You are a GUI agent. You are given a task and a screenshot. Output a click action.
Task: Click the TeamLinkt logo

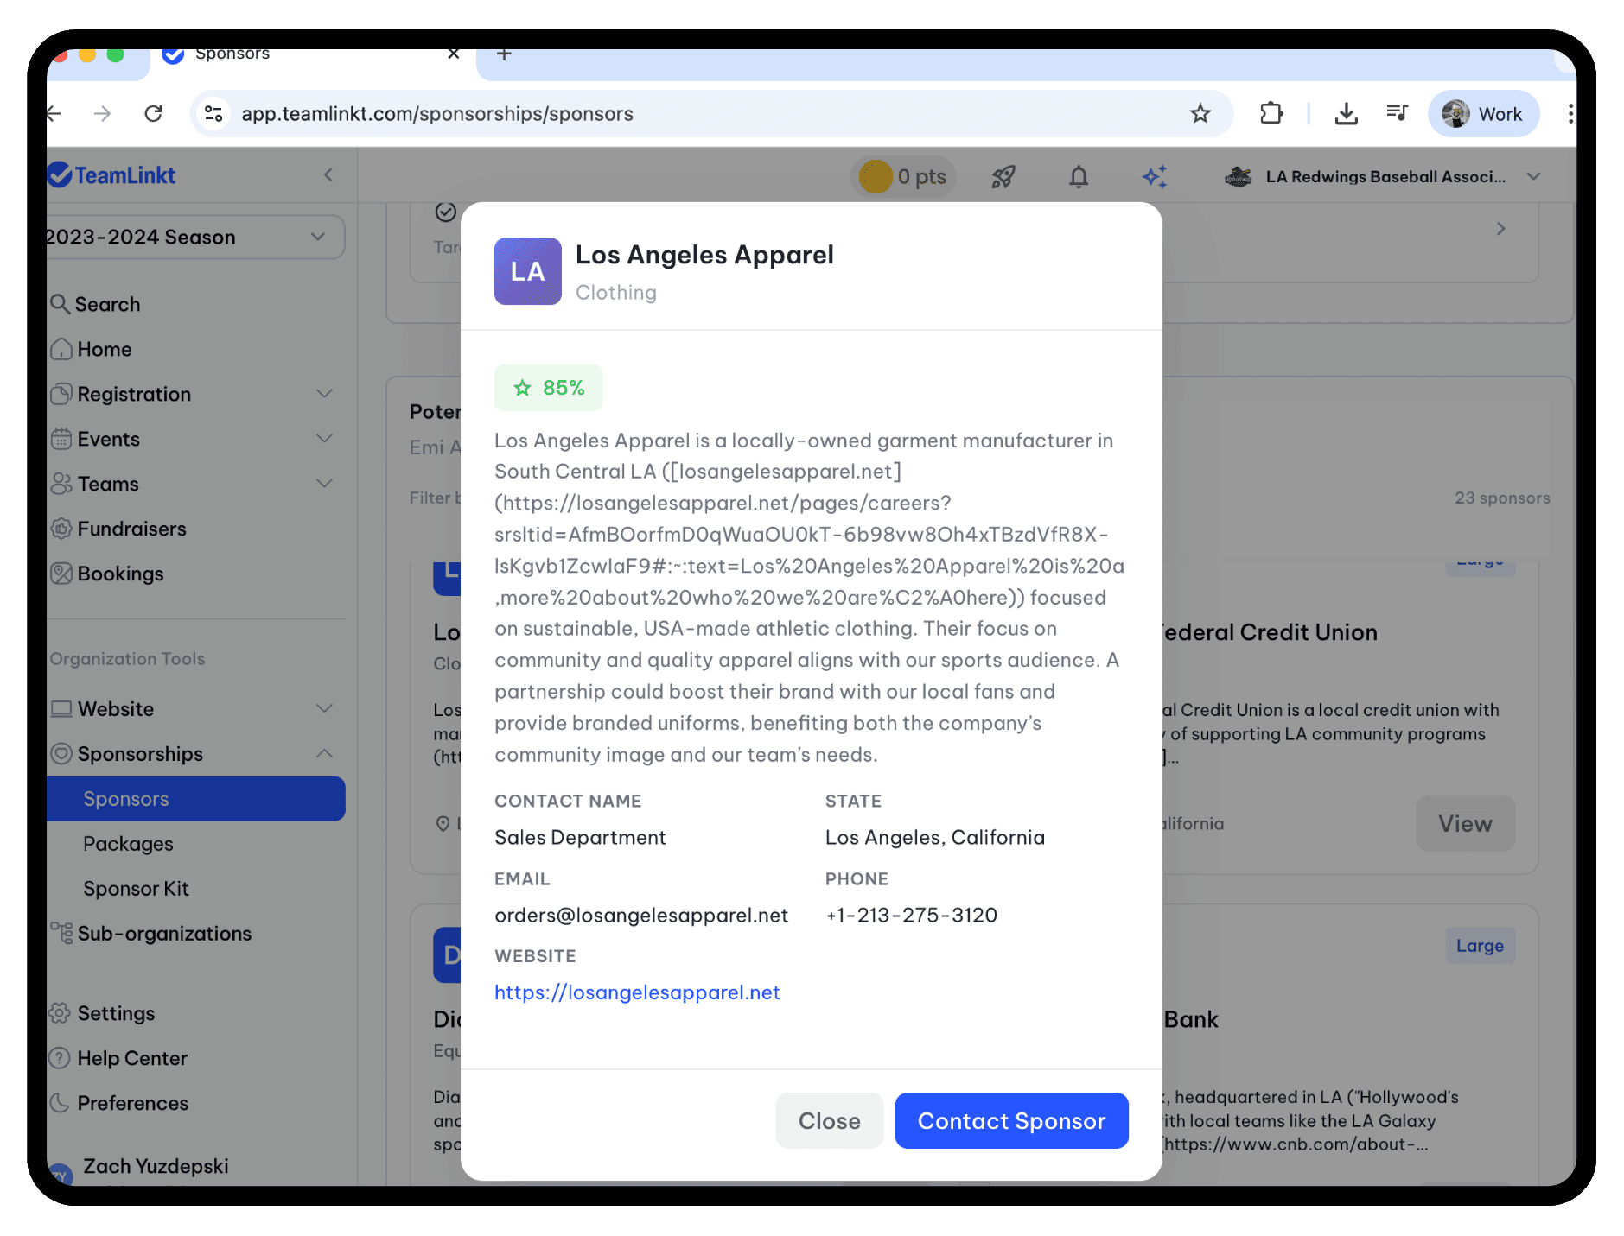(111, 174)
